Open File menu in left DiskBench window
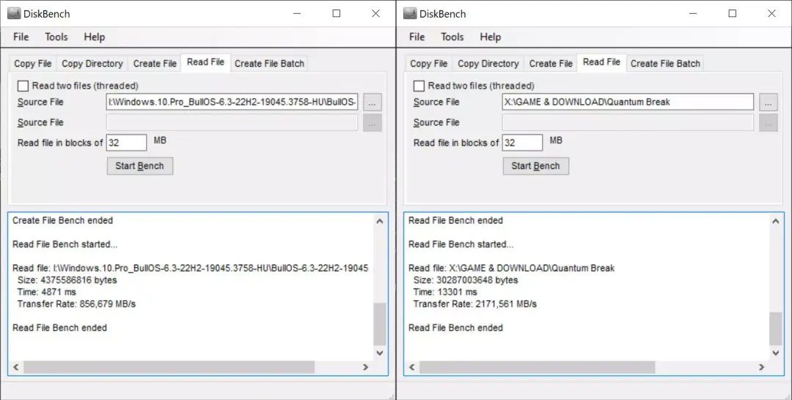792x400 pixels. coord(21,37)
